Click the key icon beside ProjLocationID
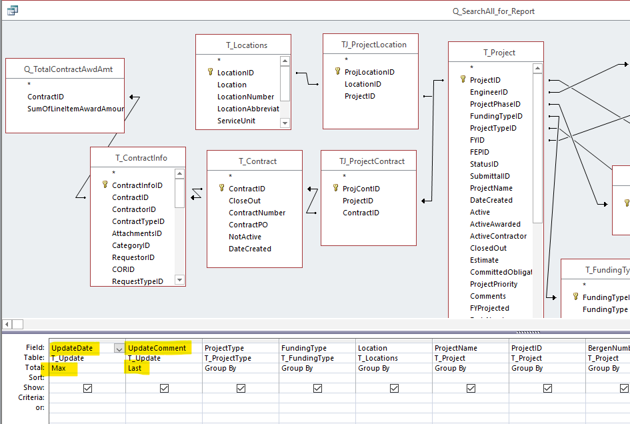The image size is (630, 424). [337, 71]
